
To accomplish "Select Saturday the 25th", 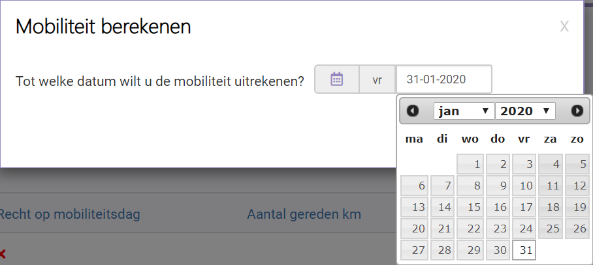I will [550, 229].
